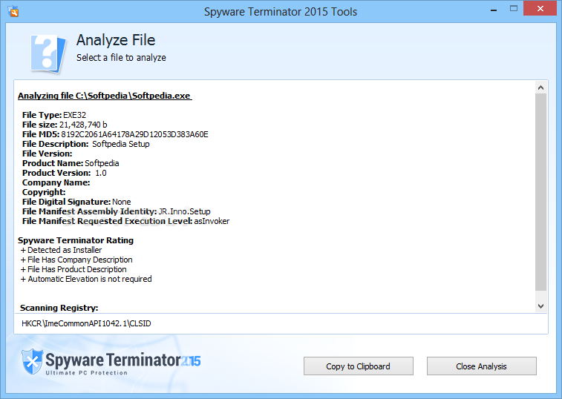Click the Spyware Terminator app icon in title bar
This screenshot has width=562, height=399.
coord(13,11)
